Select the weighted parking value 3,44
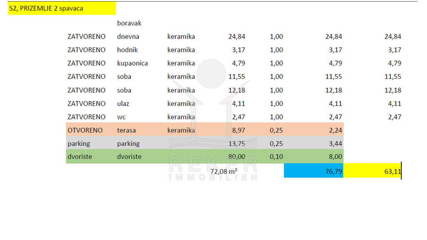 pyautogui.click(x=335, y=144)
